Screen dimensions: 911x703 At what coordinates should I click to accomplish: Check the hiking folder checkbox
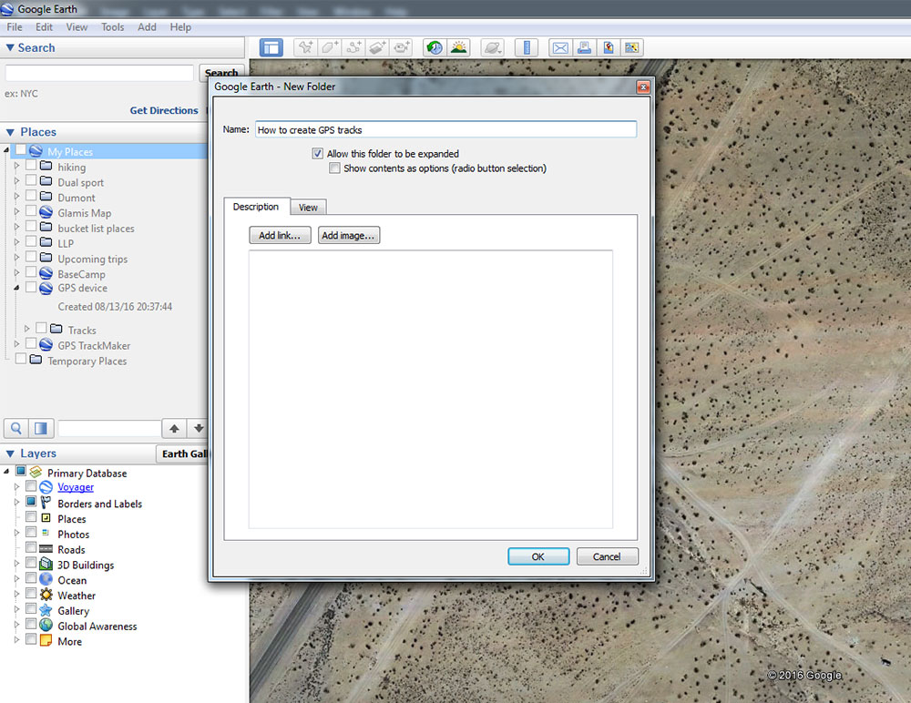[x=31, y=165]
